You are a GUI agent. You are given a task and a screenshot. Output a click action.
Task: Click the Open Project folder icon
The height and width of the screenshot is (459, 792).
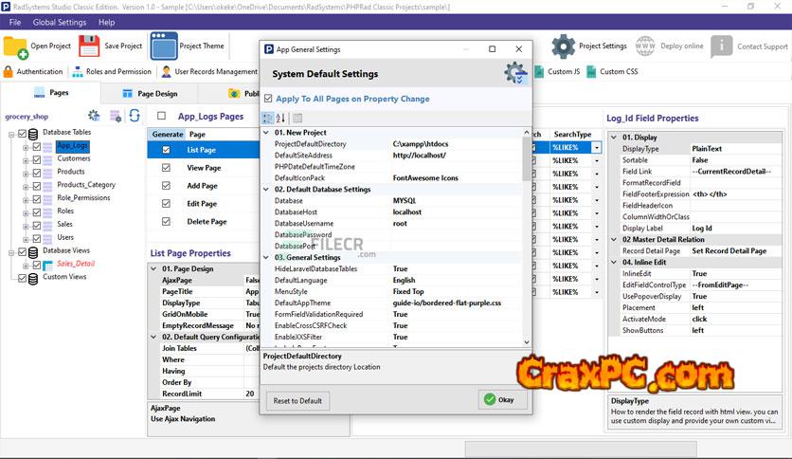(x=15, y=47)
